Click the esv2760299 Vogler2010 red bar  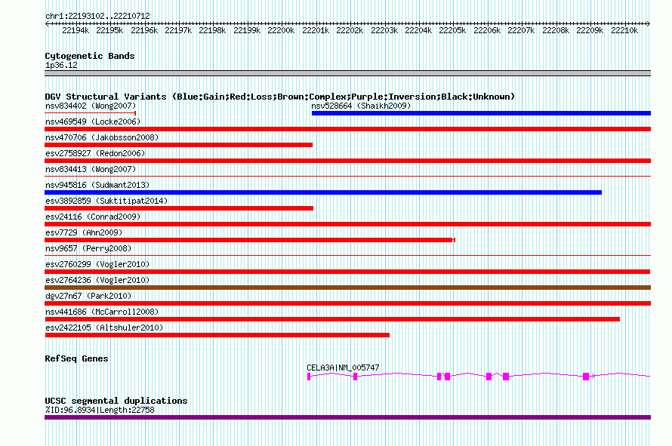[x=347, y=272]
